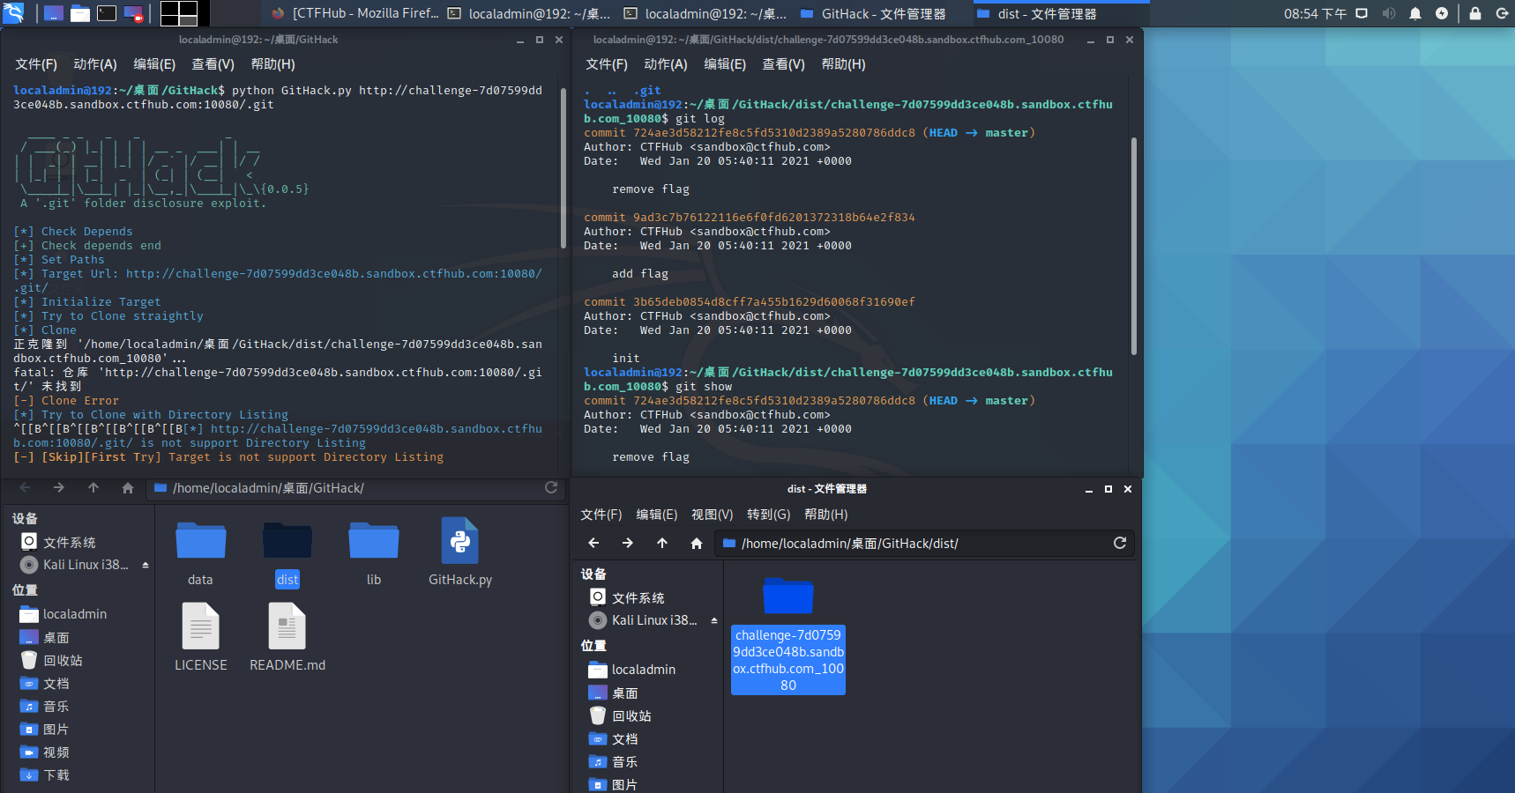Open 文档 in dist manager sidebar
Screen dimensions: 1515x793
625,738
